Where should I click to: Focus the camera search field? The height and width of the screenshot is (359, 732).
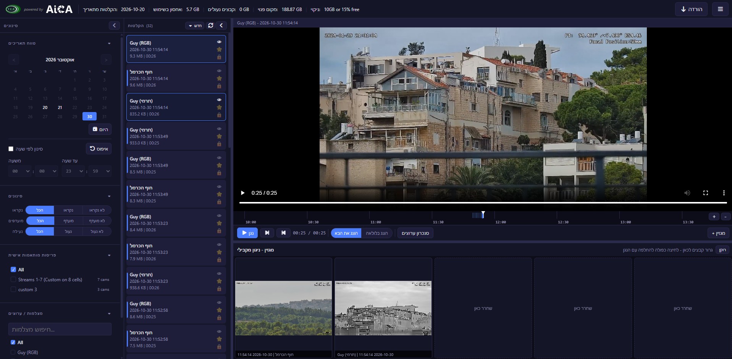(x=60, y=329)
